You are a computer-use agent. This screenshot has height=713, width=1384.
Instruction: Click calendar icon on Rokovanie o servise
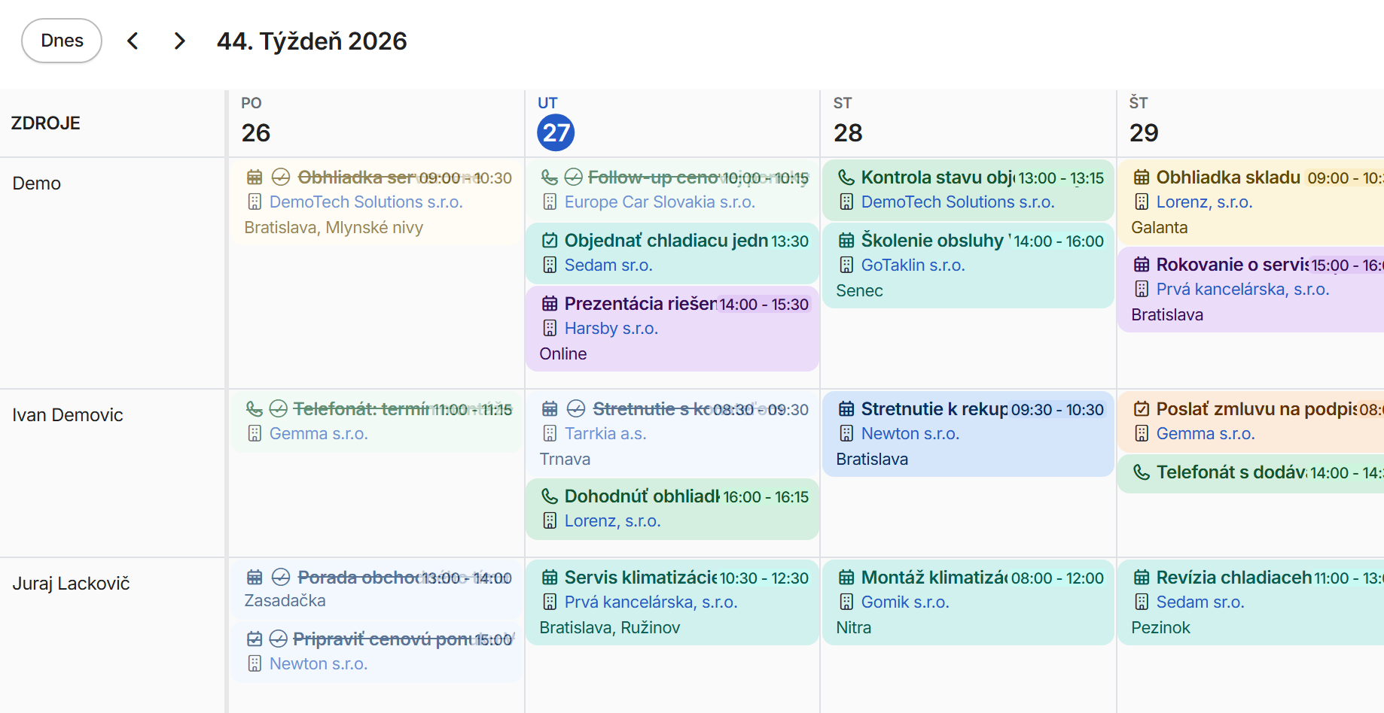[1142, 265]
